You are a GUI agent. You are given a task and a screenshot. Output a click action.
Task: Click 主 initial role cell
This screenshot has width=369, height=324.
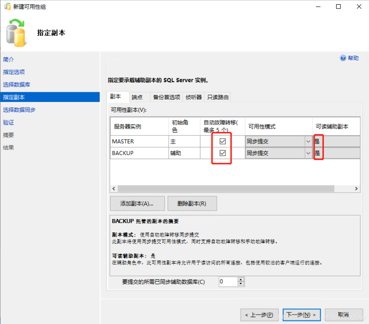(x=184, y=141)
